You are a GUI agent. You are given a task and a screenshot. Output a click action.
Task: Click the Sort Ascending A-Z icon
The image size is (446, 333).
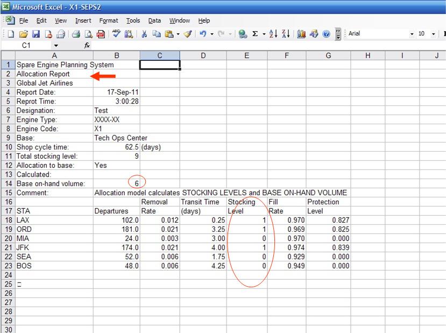coord(273,34)
